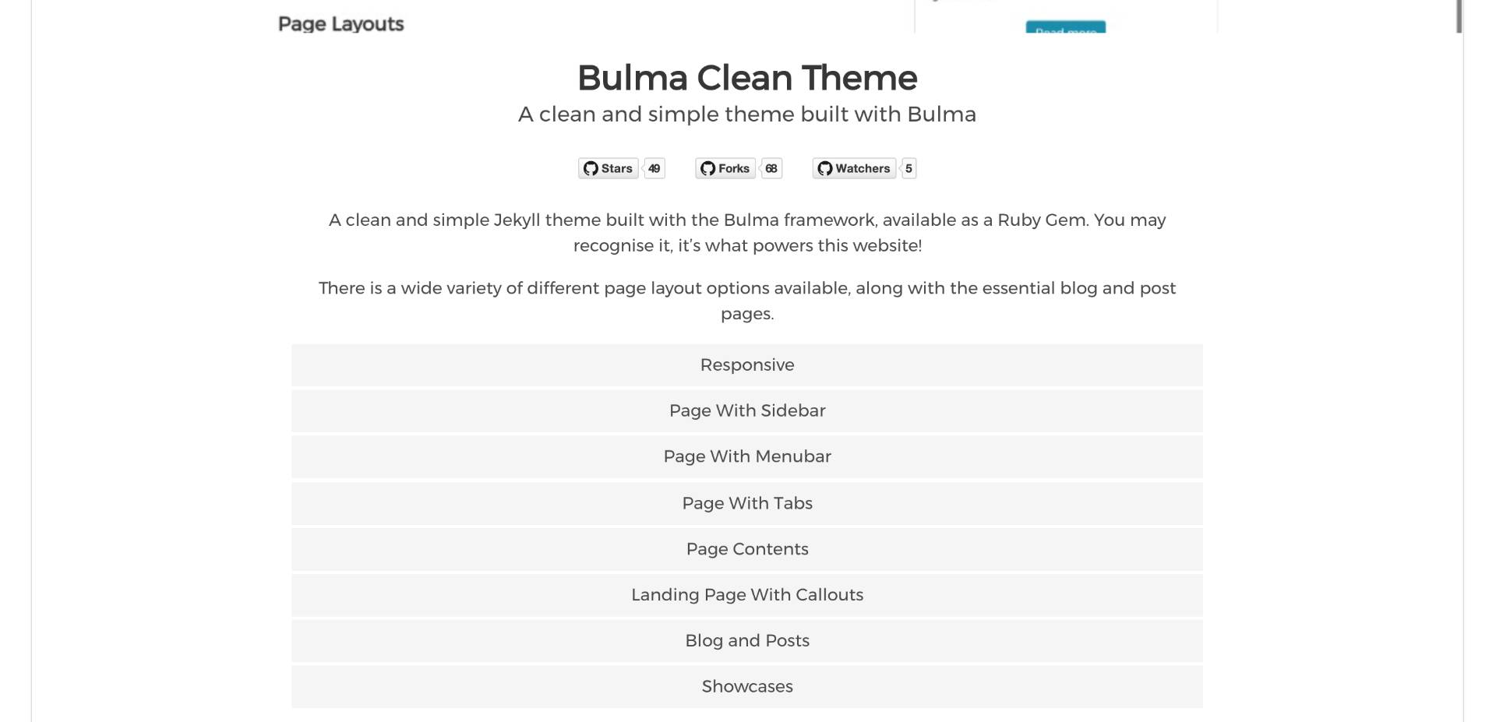
Task: Open the Page With Sidebar item
Action: [747, 411]
